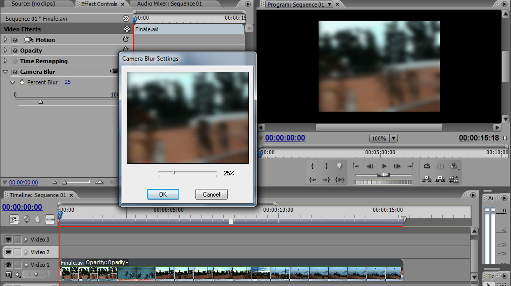Expand the Time Remapping effect
Viewport: 511px width, 286px height.
[5, 61]
